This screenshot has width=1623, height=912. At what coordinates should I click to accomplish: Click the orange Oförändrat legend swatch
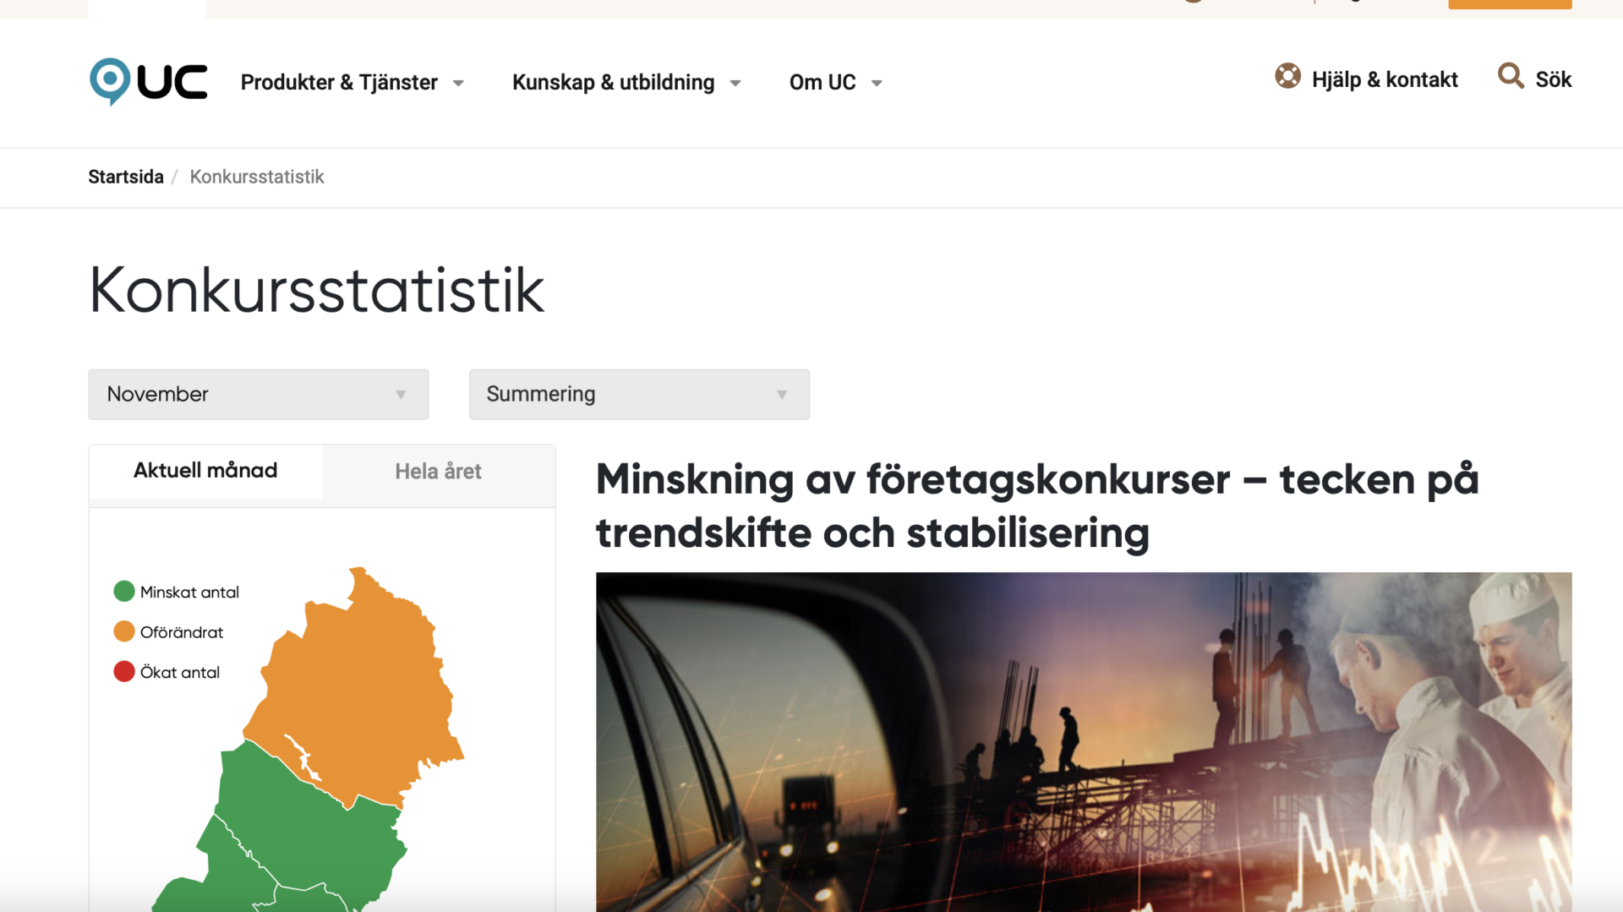(124, 631)
